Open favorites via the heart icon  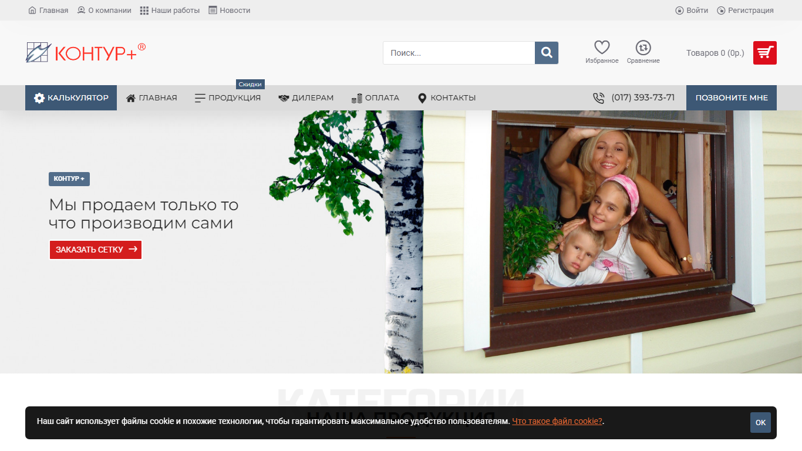602,48
